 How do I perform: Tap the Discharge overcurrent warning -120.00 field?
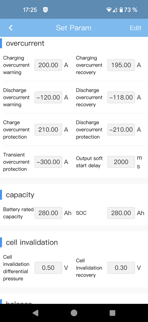[x=48, y=97]
